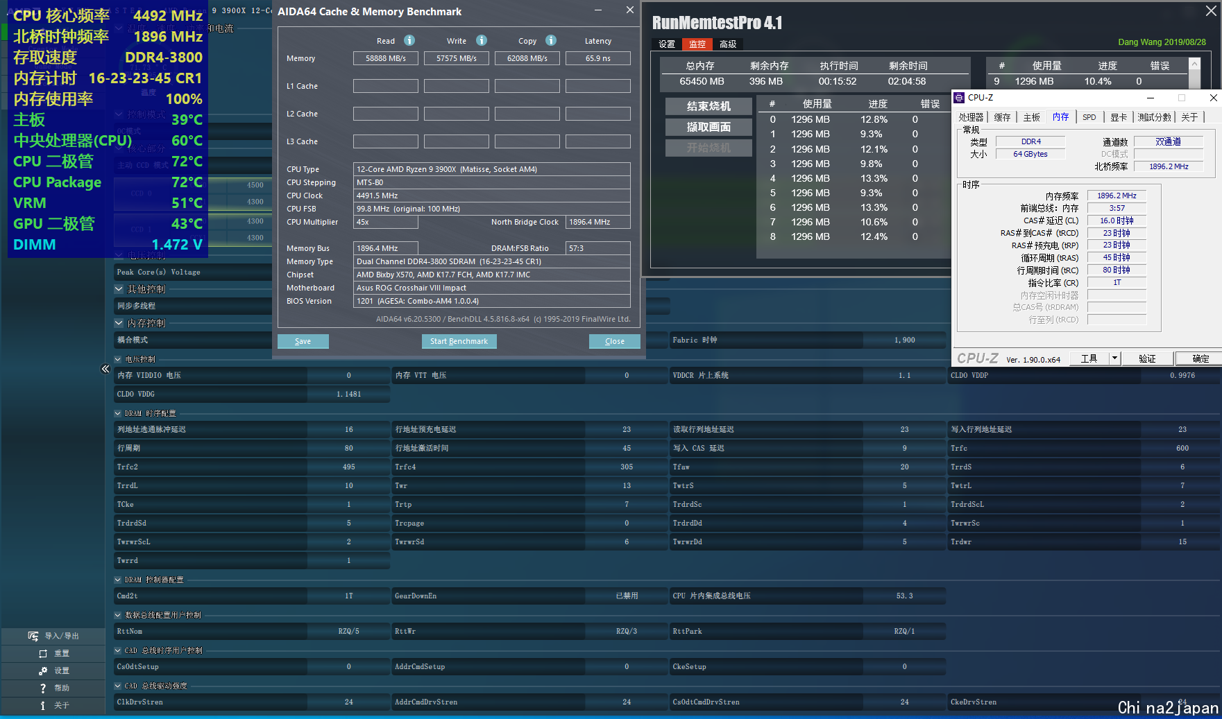The width and height of the screenshot is (1222, 719).
Task: Click the Copy info icon in AIDA64
Action: (551, 40)
